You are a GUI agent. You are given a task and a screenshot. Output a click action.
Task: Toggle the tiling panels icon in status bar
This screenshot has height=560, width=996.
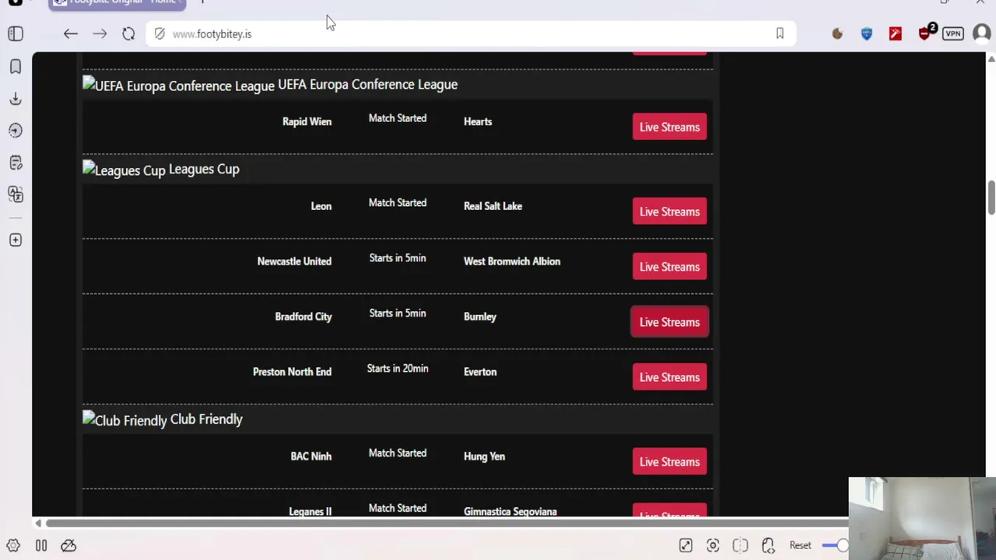click(41, 546)
